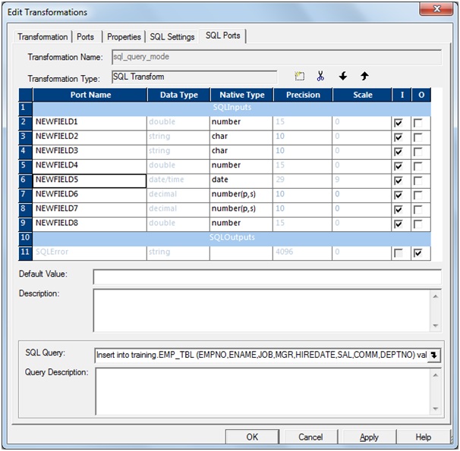Enable output checkbox for NEWFIELD8
The width and height of the screenshot is (460, 451).
417,224
